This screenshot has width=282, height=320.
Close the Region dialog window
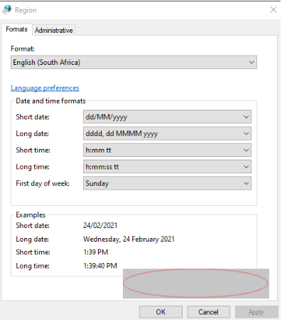click(273, 10)
